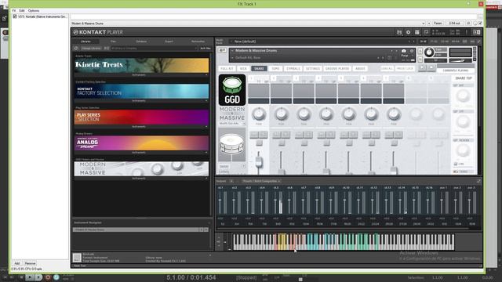Click the record button in REAPER transport
The height and width of the screenshot is (282, 502).
pos(48,277)
